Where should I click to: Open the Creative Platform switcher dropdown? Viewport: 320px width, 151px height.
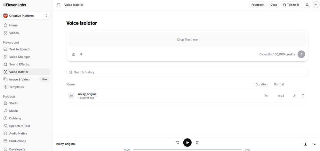click(x=26, y=16)
